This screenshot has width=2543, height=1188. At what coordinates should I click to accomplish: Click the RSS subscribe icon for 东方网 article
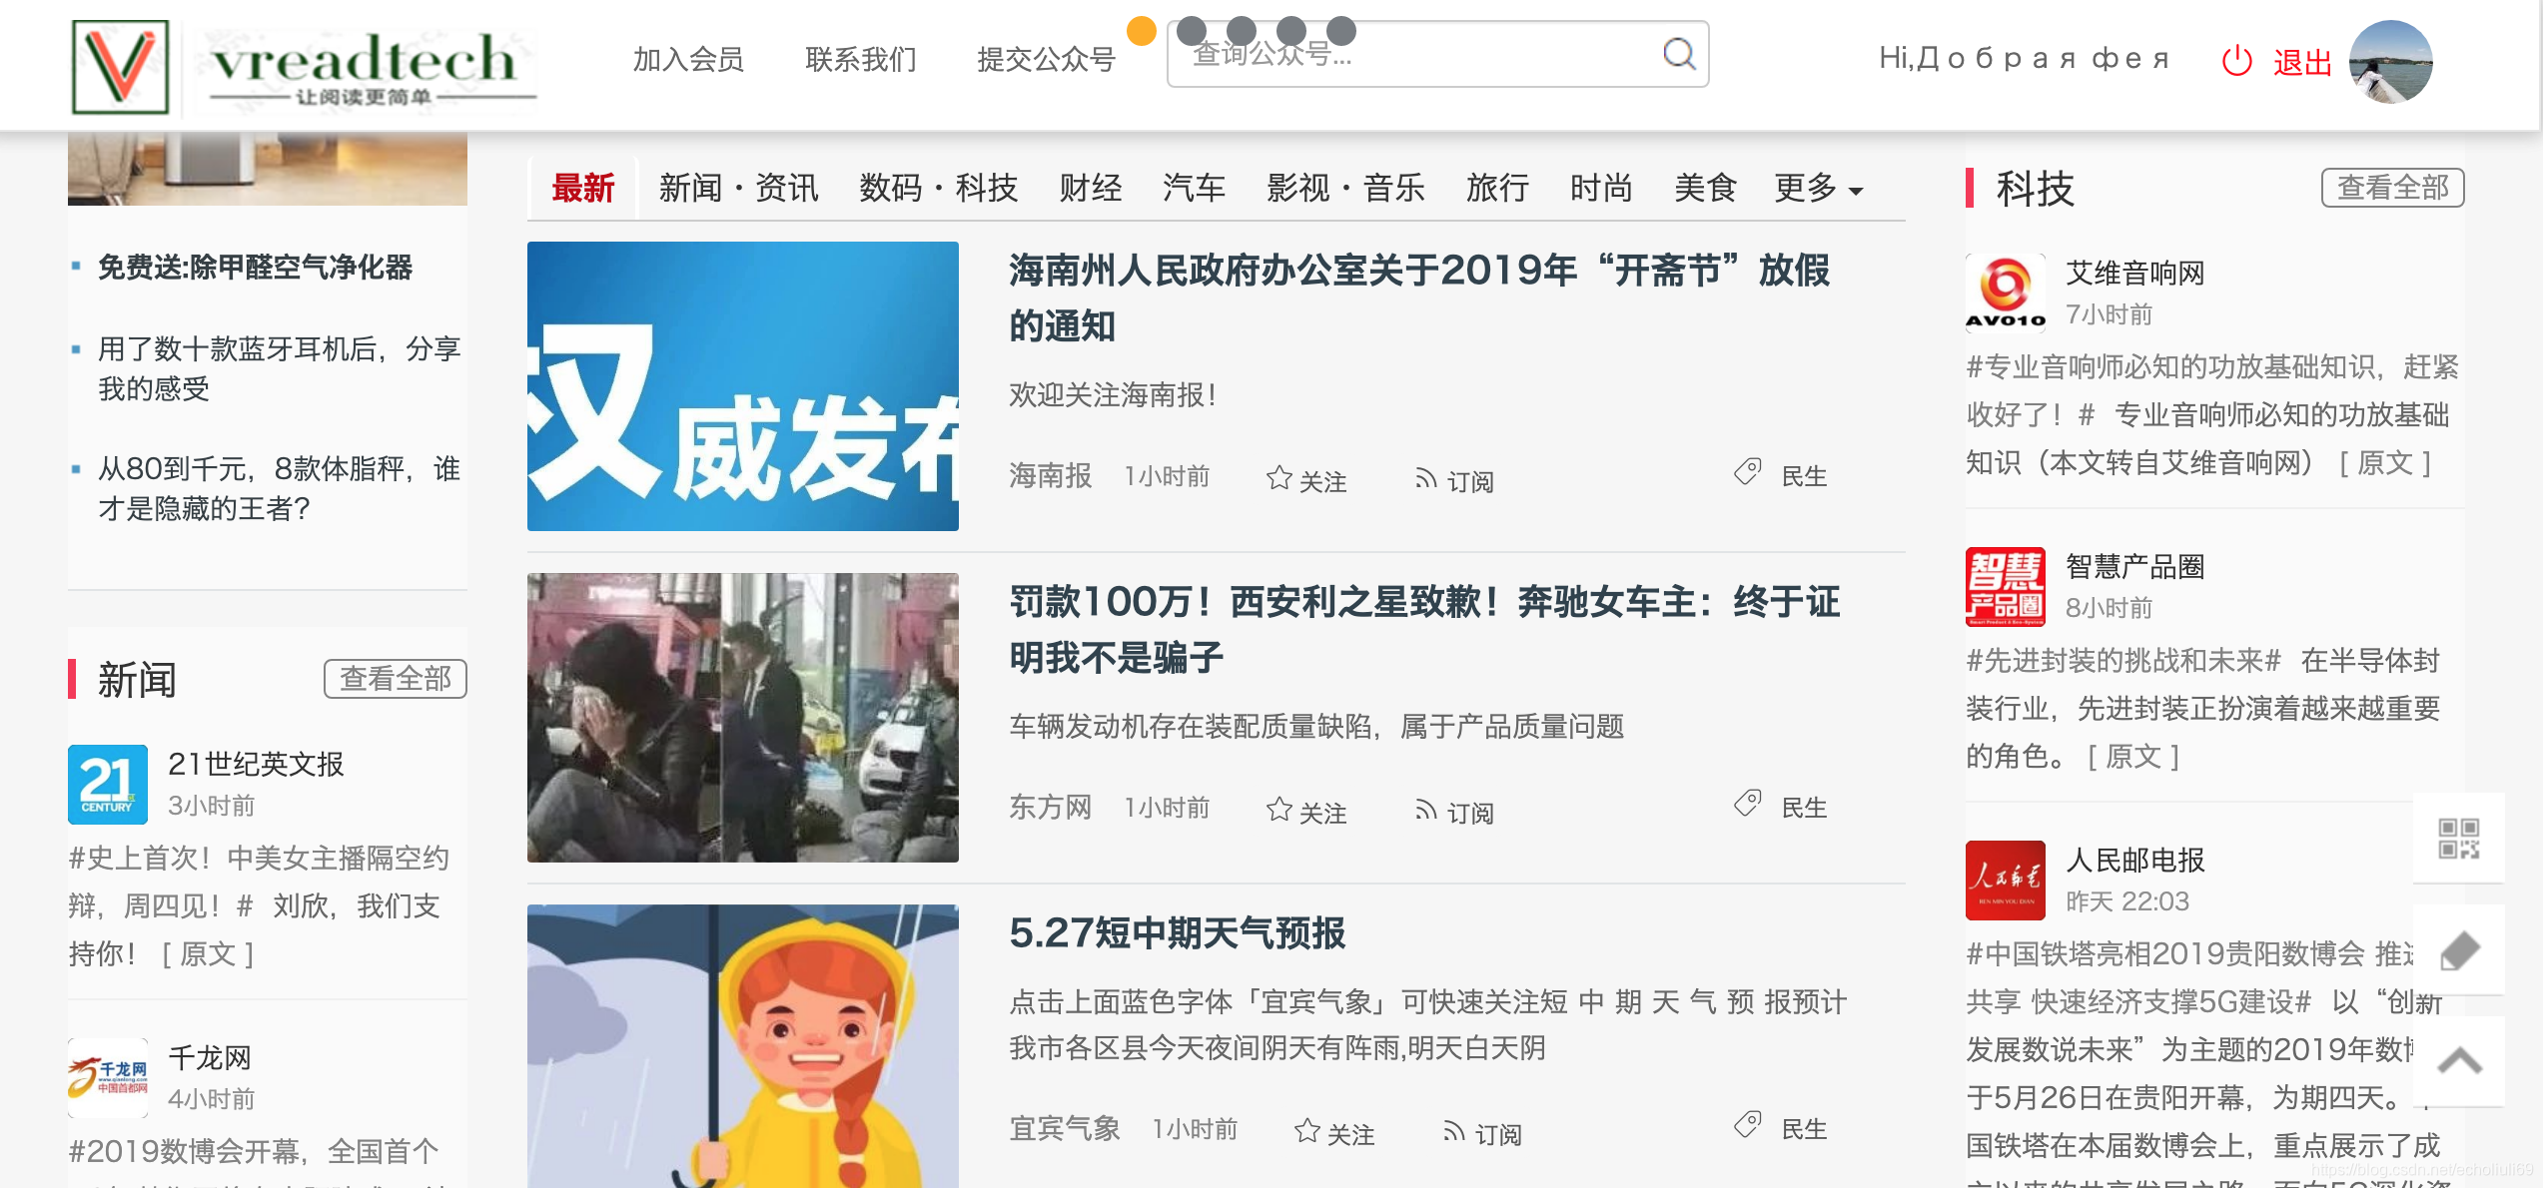point(1425,810)
